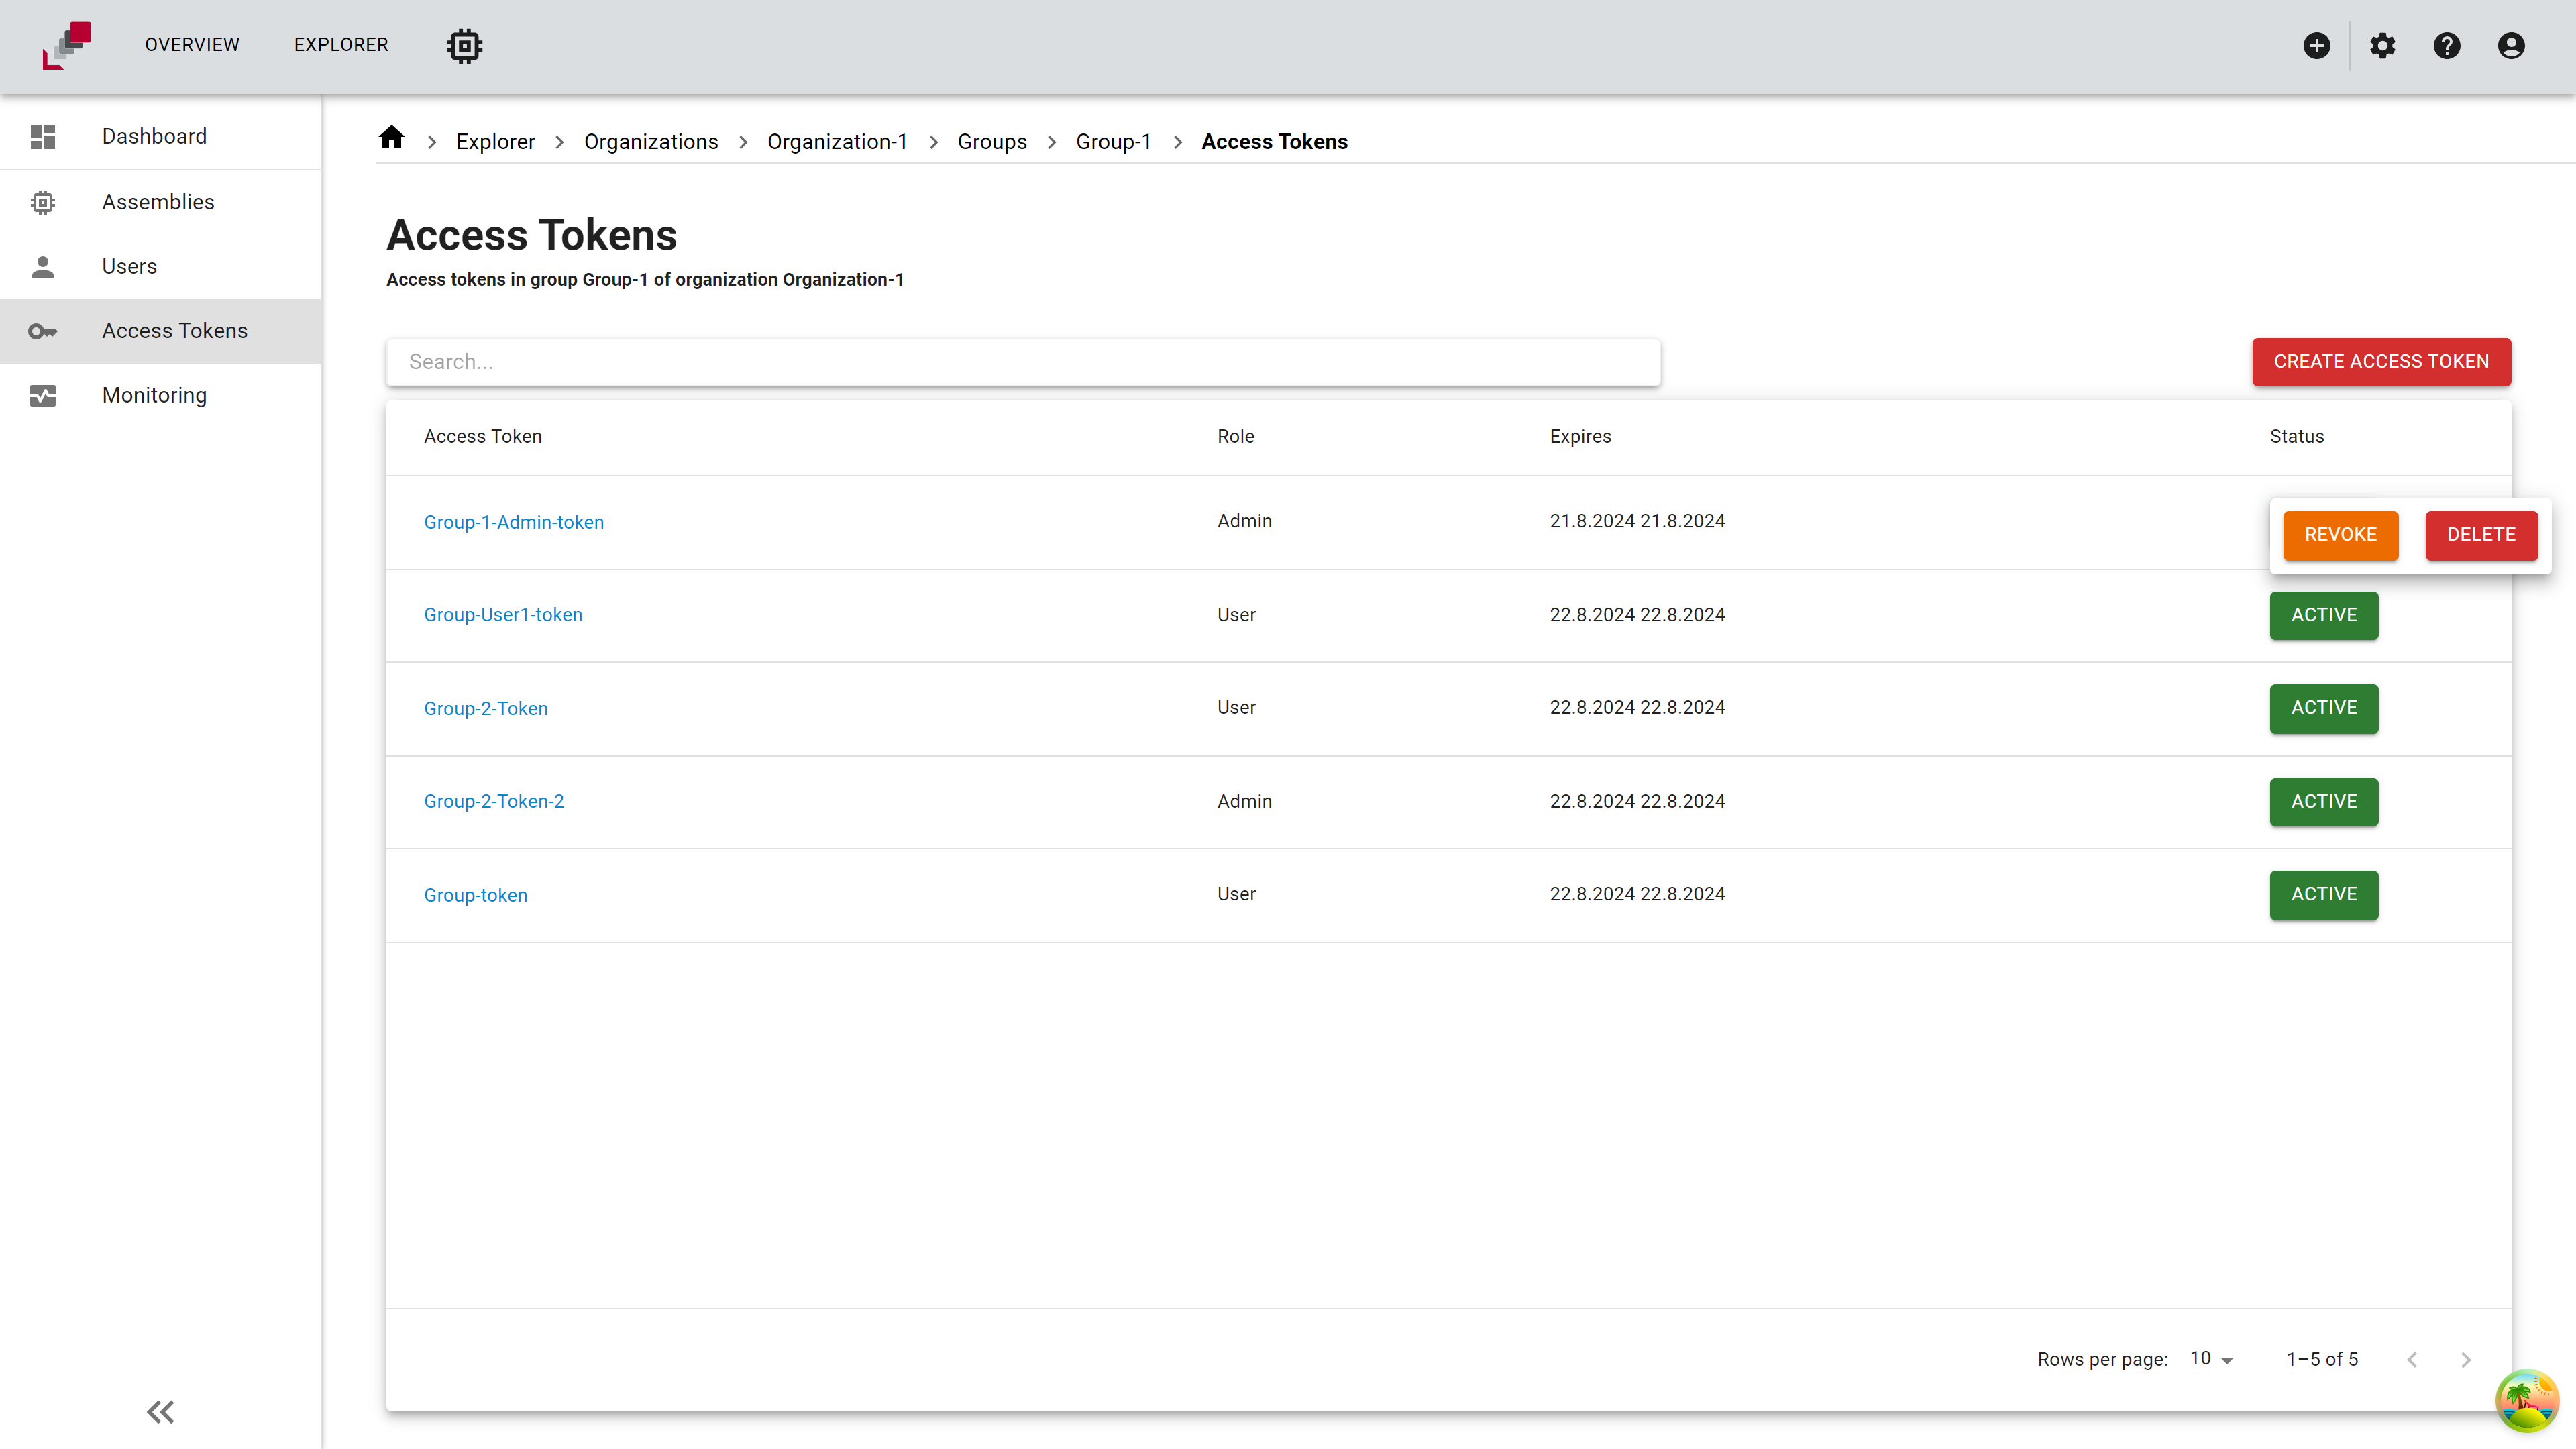Focus the Search input field
Screen dimensions: 2576x1449
tap(1023, 362)
